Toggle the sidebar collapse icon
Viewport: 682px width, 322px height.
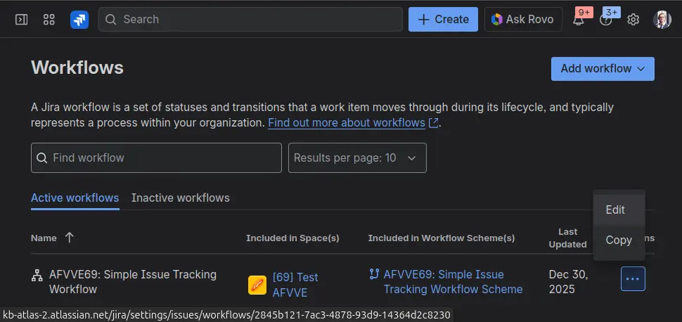pos(21,20)
